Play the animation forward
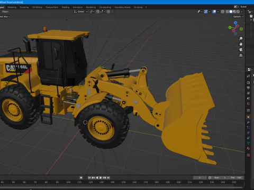Screen dimensions: 254x190 point(101,178)
